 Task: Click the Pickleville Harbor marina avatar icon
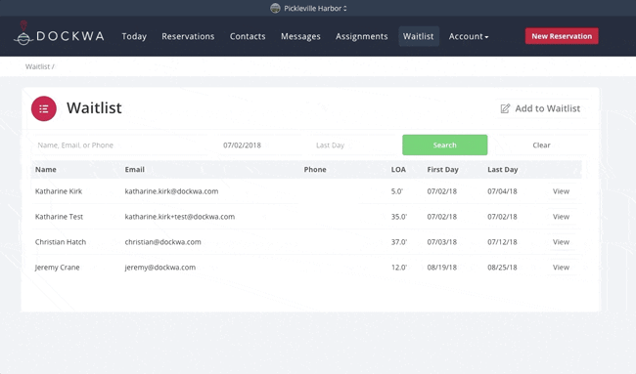point(275,8)
